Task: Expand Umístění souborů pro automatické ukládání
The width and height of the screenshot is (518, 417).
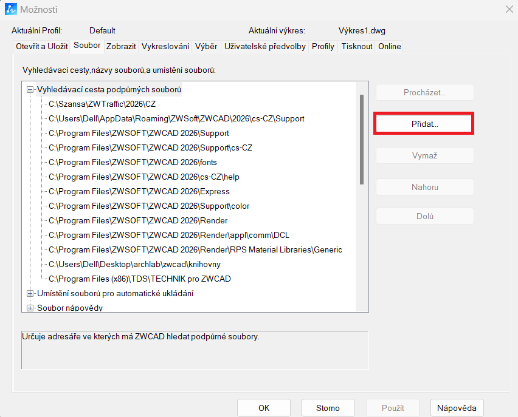Action: click(30, 293)
